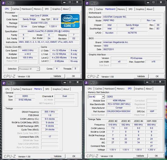
Task: Click the CPU-Z logo icon in the Memory window title bar
Action: click(4, 83)
